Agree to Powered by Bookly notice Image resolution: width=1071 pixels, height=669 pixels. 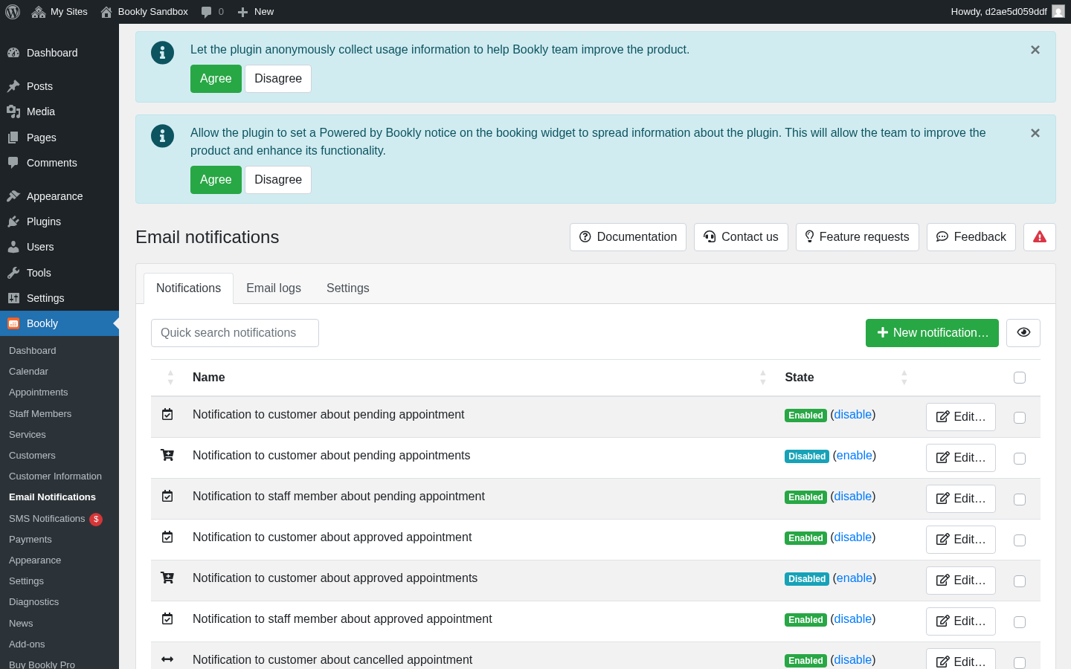216,180
